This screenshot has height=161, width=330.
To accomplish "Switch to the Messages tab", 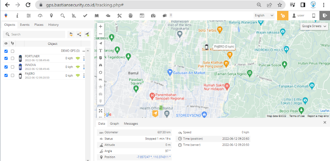I will click(131, 124).
